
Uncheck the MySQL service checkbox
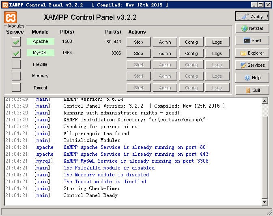pyautogui.click(x=16, y=53)
